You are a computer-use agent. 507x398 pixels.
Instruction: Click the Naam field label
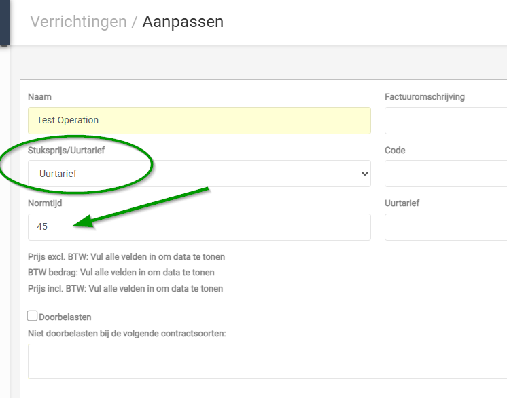point(39,97)
